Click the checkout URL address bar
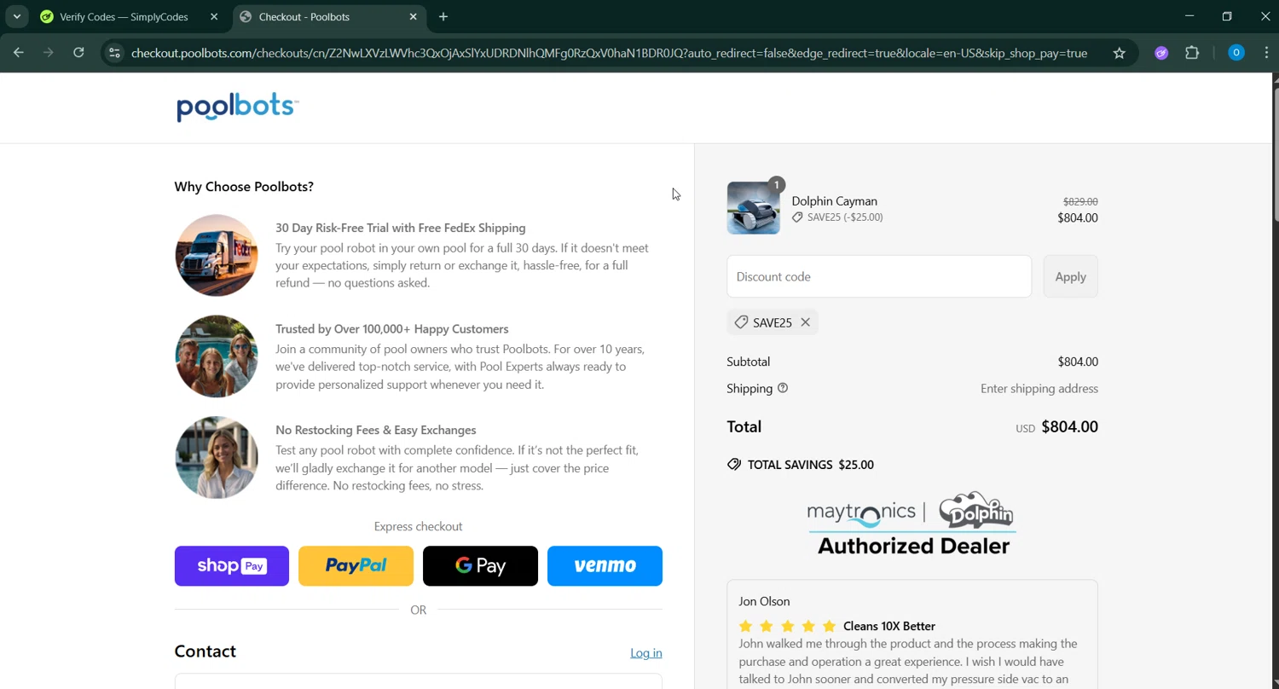This screenshot has width=1279, height=689. tap(609, 53)
